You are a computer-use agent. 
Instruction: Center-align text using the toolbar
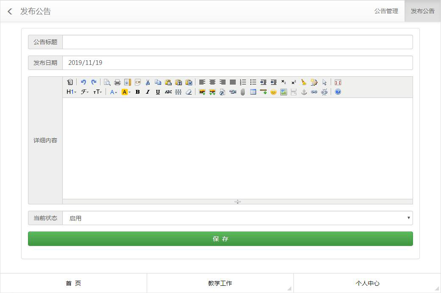[212, 82]
